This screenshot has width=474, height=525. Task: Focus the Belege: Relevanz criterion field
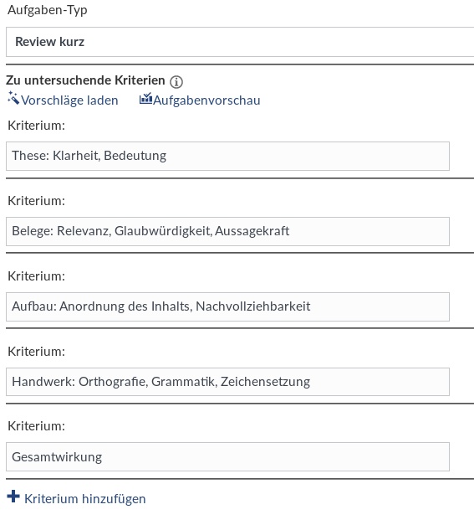pyautogui.click(x=227, y=231)
